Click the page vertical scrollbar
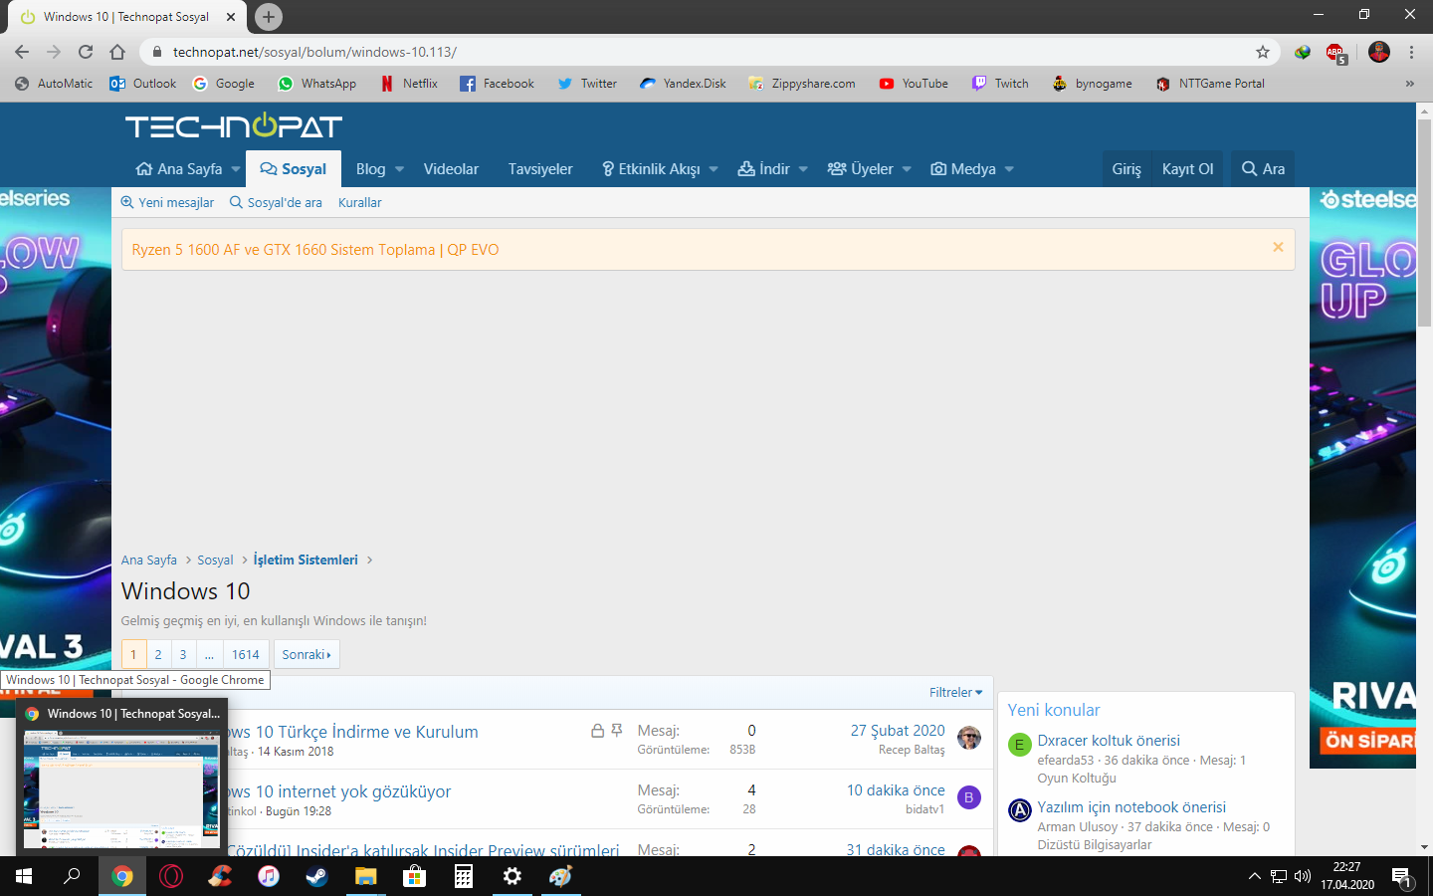Screen dimensions: 1433x896 [1424, 223]
